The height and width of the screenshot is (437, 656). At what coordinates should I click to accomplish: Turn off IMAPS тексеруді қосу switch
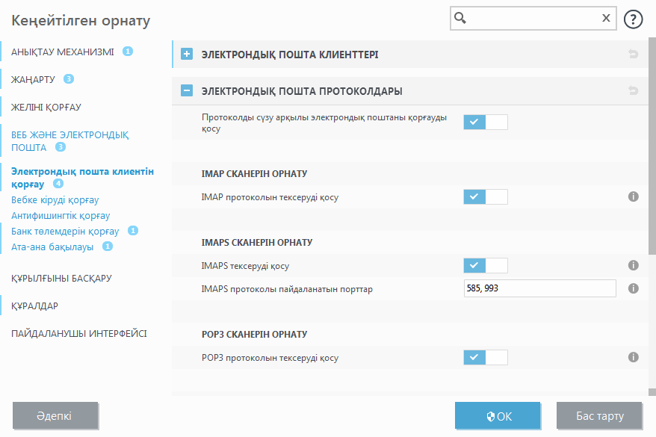click(485, 265)
